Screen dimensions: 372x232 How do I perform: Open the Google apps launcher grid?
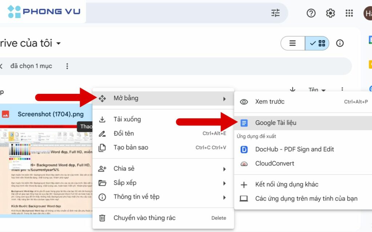click(x=349, y=13)
